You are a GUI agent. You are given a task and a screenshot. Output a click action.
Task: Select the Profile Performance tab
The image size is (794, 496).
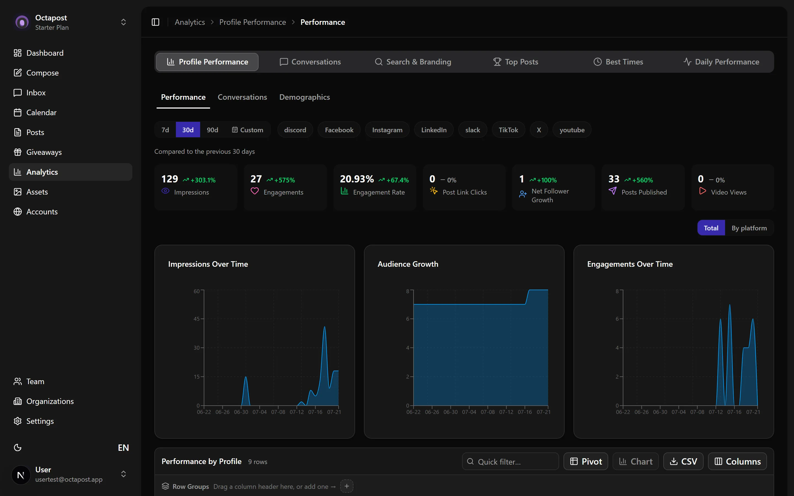(x=207, y=62)
